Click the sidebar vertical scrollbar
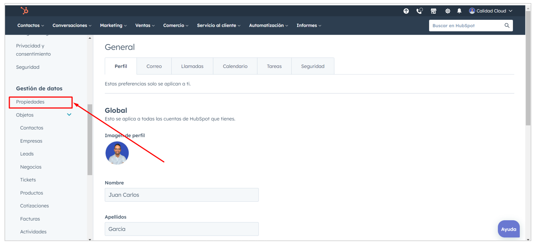Viewport: 533px width, 244px height. (x=90, y=140)
